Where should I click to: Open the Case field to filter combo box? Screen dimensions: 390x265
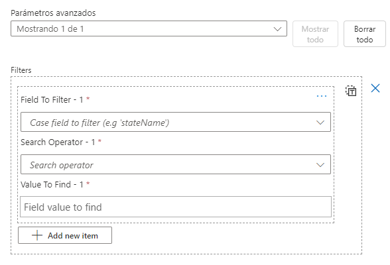(x=176, y=122)
